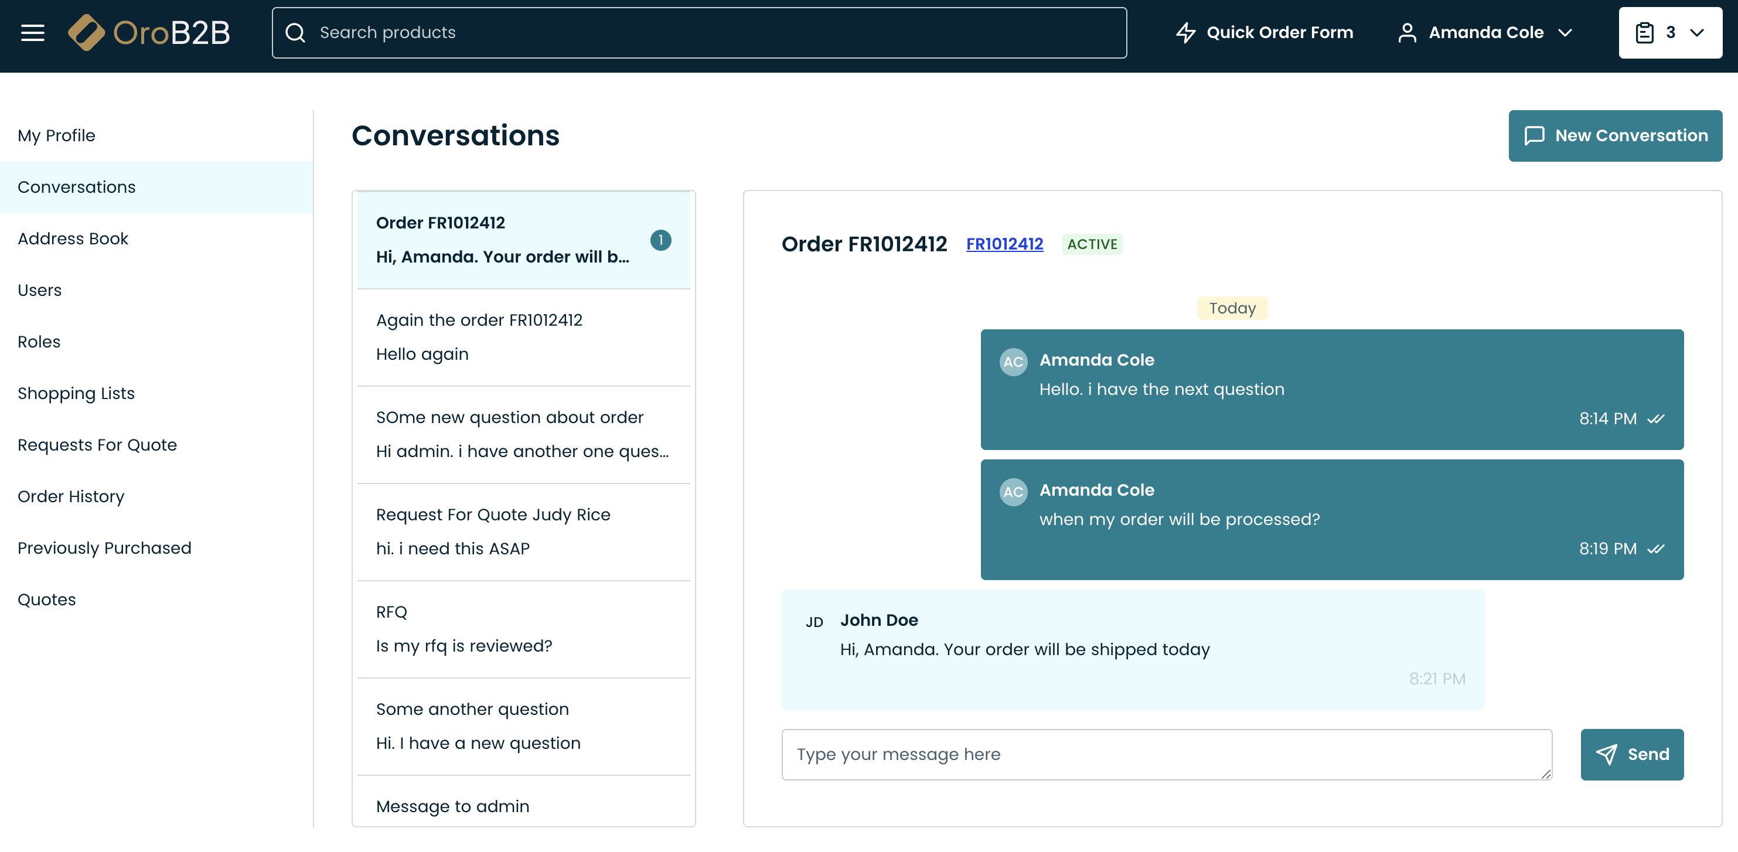
Task: Click the message textarea resize handle
Action: pos(1545,773)
